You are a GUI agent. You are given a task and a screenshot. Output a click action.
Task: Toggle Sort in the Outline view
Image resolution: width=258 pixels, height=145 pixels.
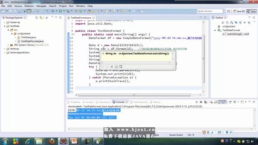pyautogui.click(x=231, y=23)
